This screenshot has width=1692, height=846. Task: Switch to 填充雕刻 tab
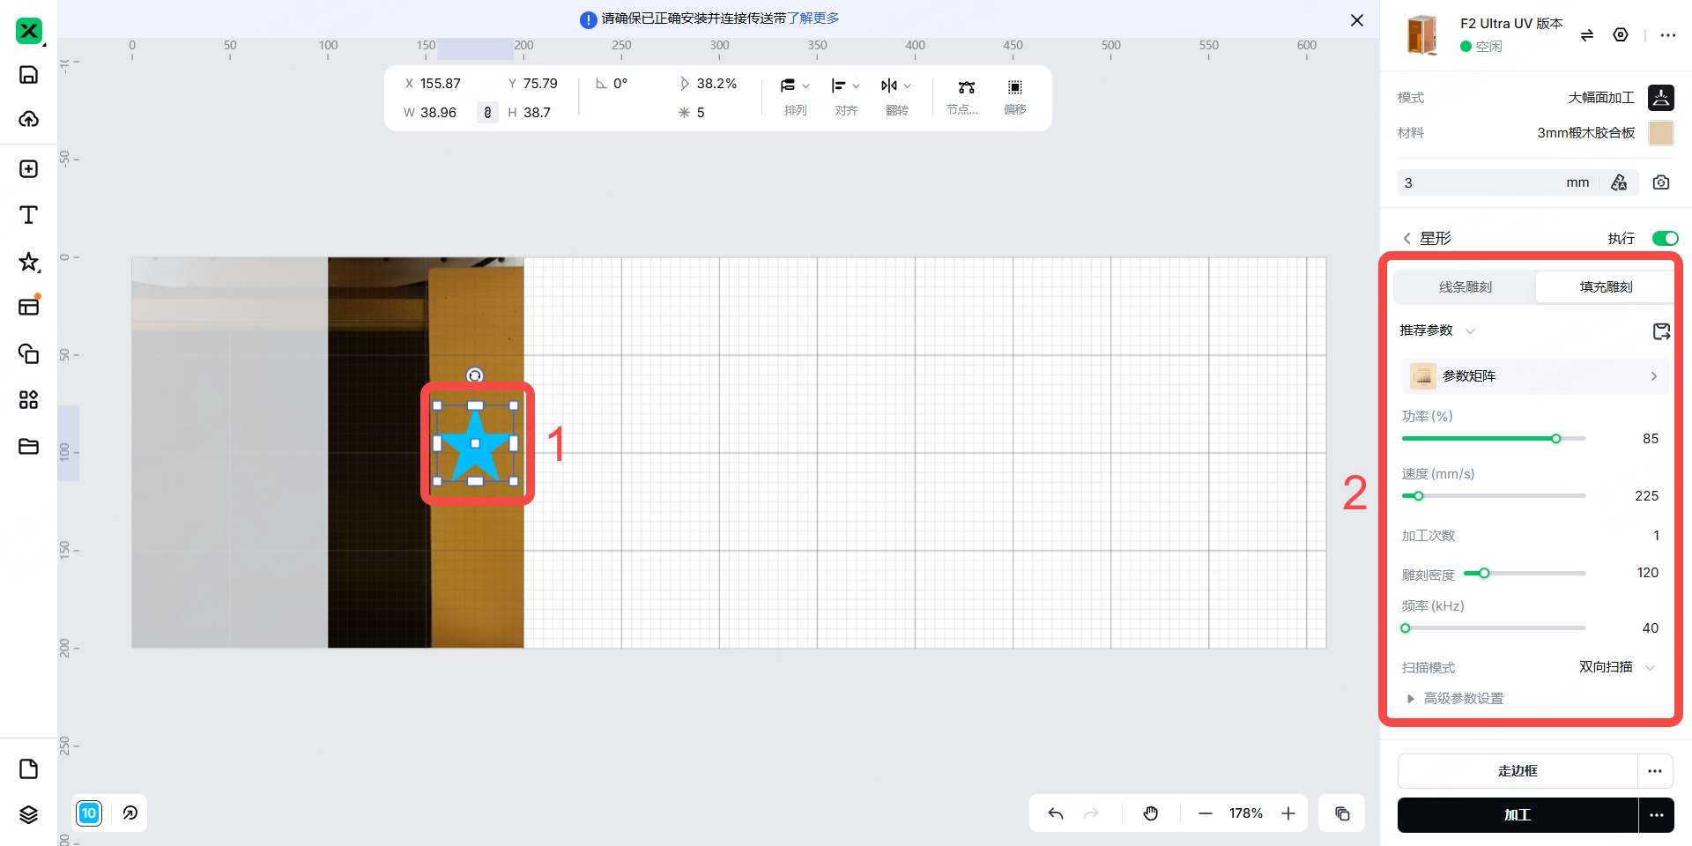pos(1605,287)
